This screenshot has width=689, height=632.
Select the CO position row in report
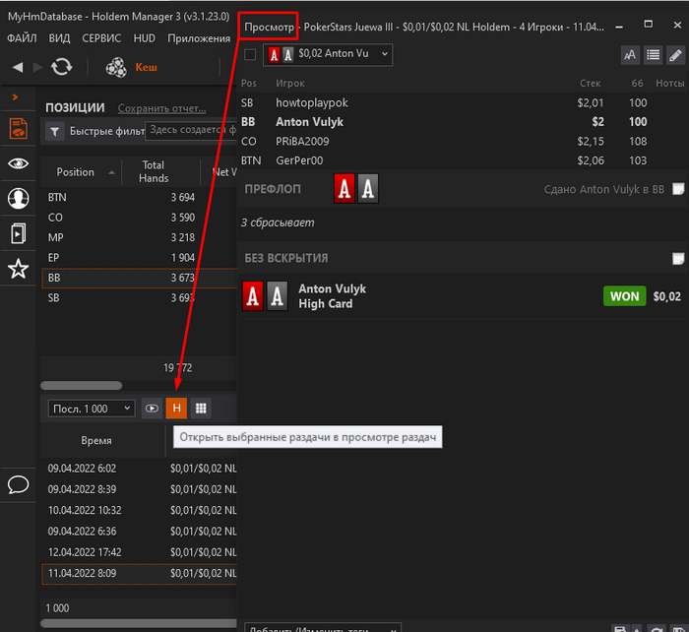139,218
